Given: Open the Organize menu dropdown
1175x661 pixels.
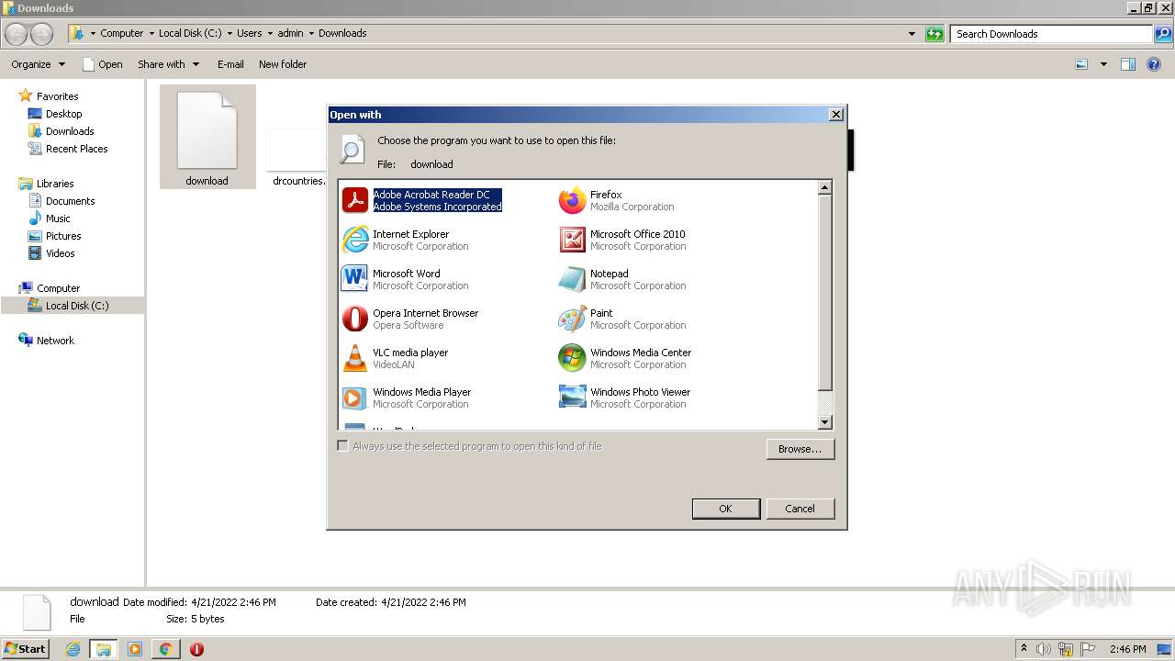Looking at the screenshot, I should click(x=39, y=64).
